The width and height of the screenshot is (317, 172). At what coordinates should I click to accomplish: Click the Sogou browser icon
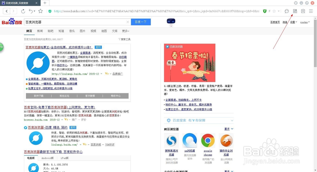pos(171,141)
